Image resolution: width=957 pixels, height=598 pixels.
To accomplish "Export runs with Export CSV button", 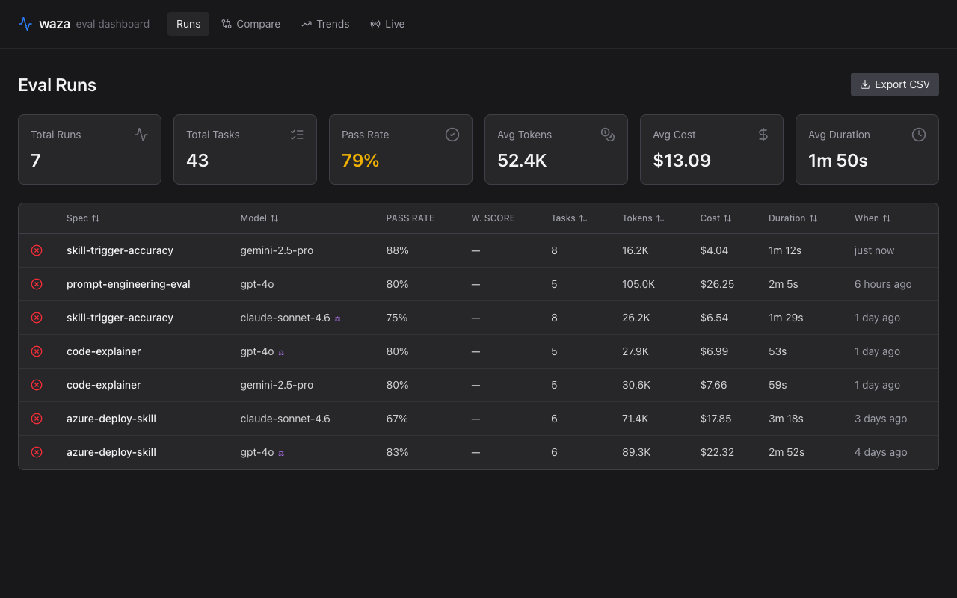I will [894, 84].
